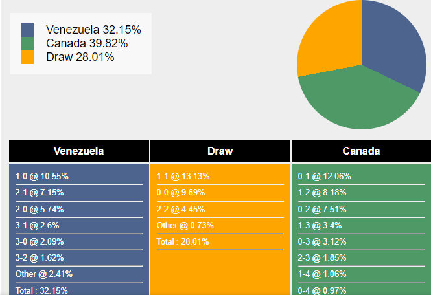Select the Canada 39.82% legend label
The height and width of the screenshot is (295, 431).
tap(87, 43)
